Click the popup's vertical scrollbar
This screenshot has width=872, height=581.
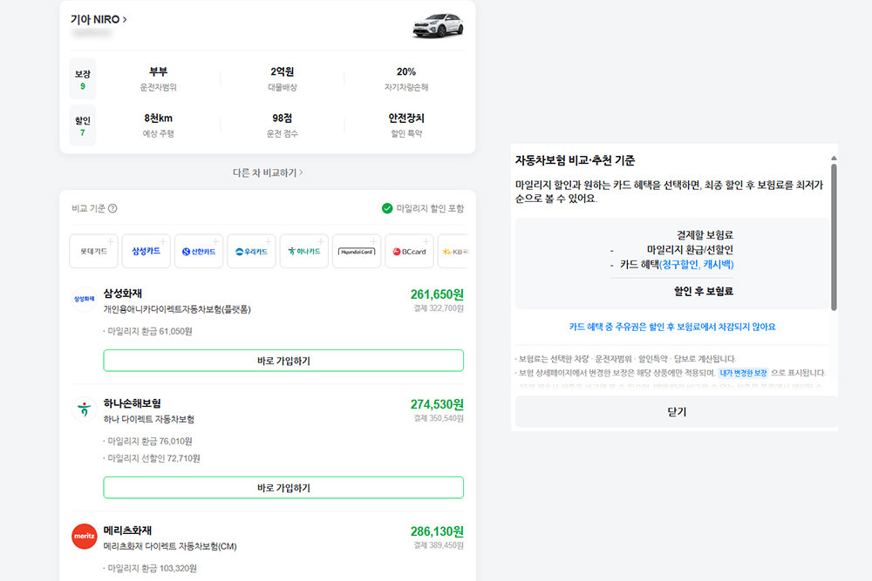[834, 235]
